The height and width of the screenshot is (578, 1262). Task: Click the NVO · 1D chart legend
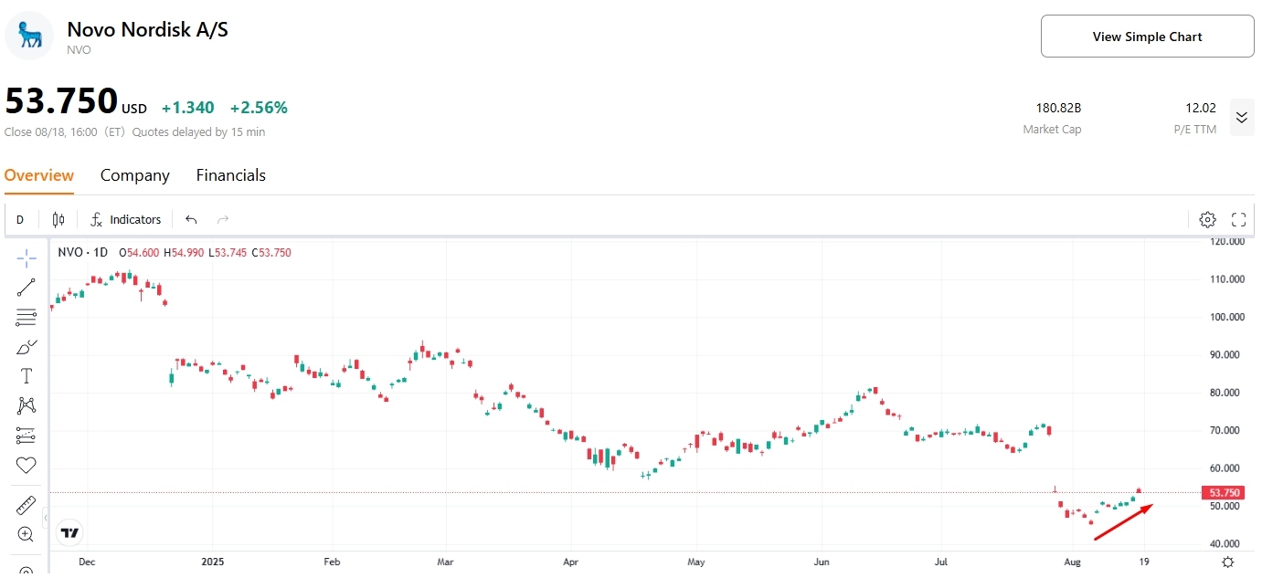[83, 252]
